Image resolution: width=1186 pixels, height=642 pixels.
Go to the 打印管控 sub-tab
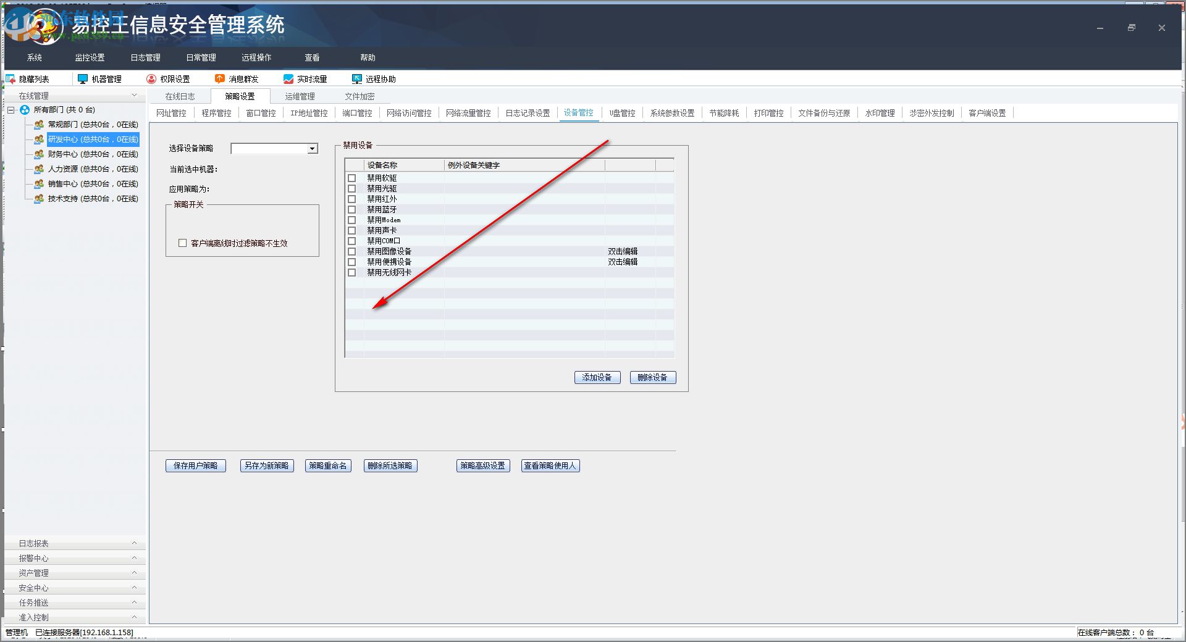pos(768,113)
